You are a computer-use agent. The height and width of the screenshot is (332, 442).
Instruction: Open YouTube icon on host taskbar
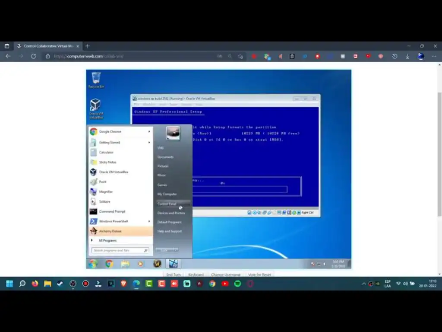pos(225,284)
